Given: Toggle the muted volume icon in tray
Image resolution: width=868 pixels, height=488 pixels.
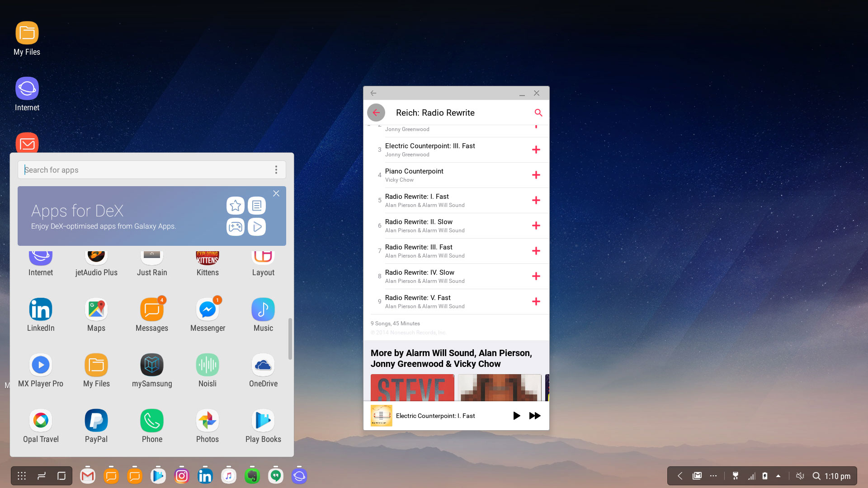Looking at the screenshot, I should pos(800,476).
